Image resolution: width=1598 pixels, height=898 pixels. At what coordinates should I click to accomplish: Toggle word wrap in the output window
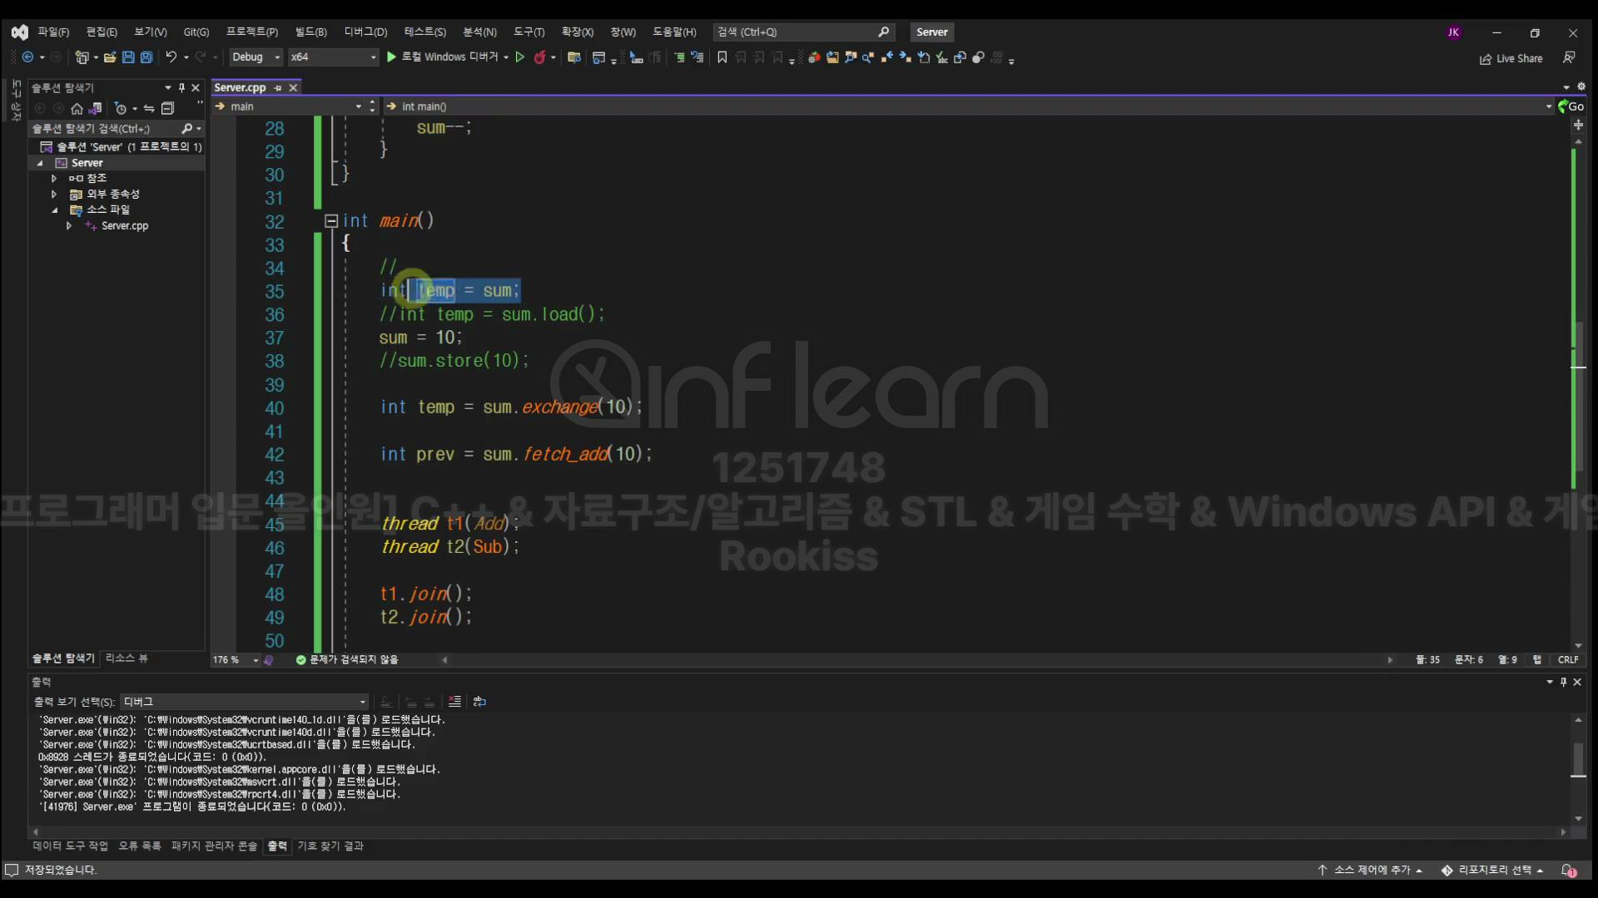479,702
